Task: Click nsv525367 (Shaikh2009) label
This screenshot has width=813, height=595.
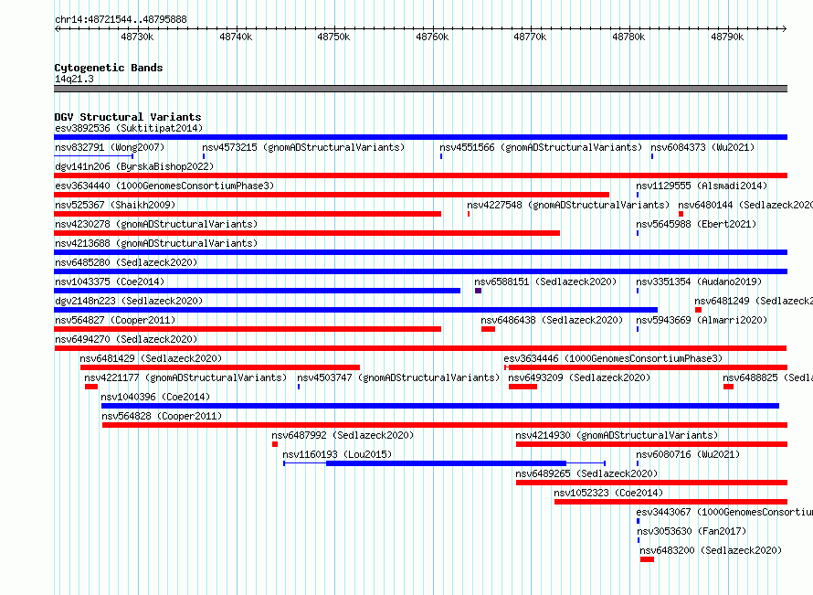Action: [x=115, y=205]
